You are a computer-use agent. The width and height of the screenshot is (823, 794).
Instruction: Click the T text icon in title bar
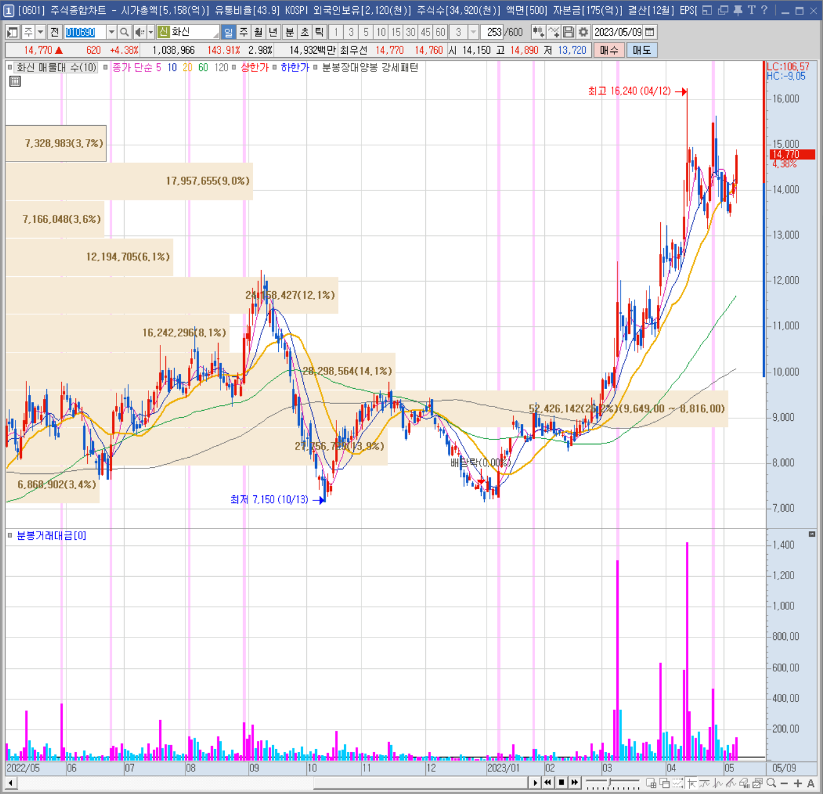tap(752, 10)
